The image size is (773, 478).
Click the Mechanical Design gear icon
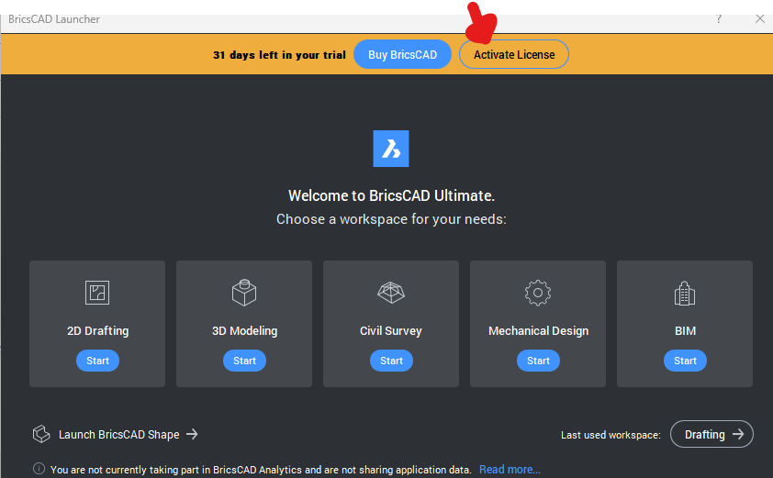538,293
